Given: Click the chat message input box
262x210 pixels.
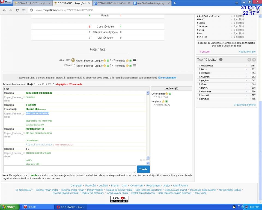Looking at the screenshot, I should coord(70,169).
